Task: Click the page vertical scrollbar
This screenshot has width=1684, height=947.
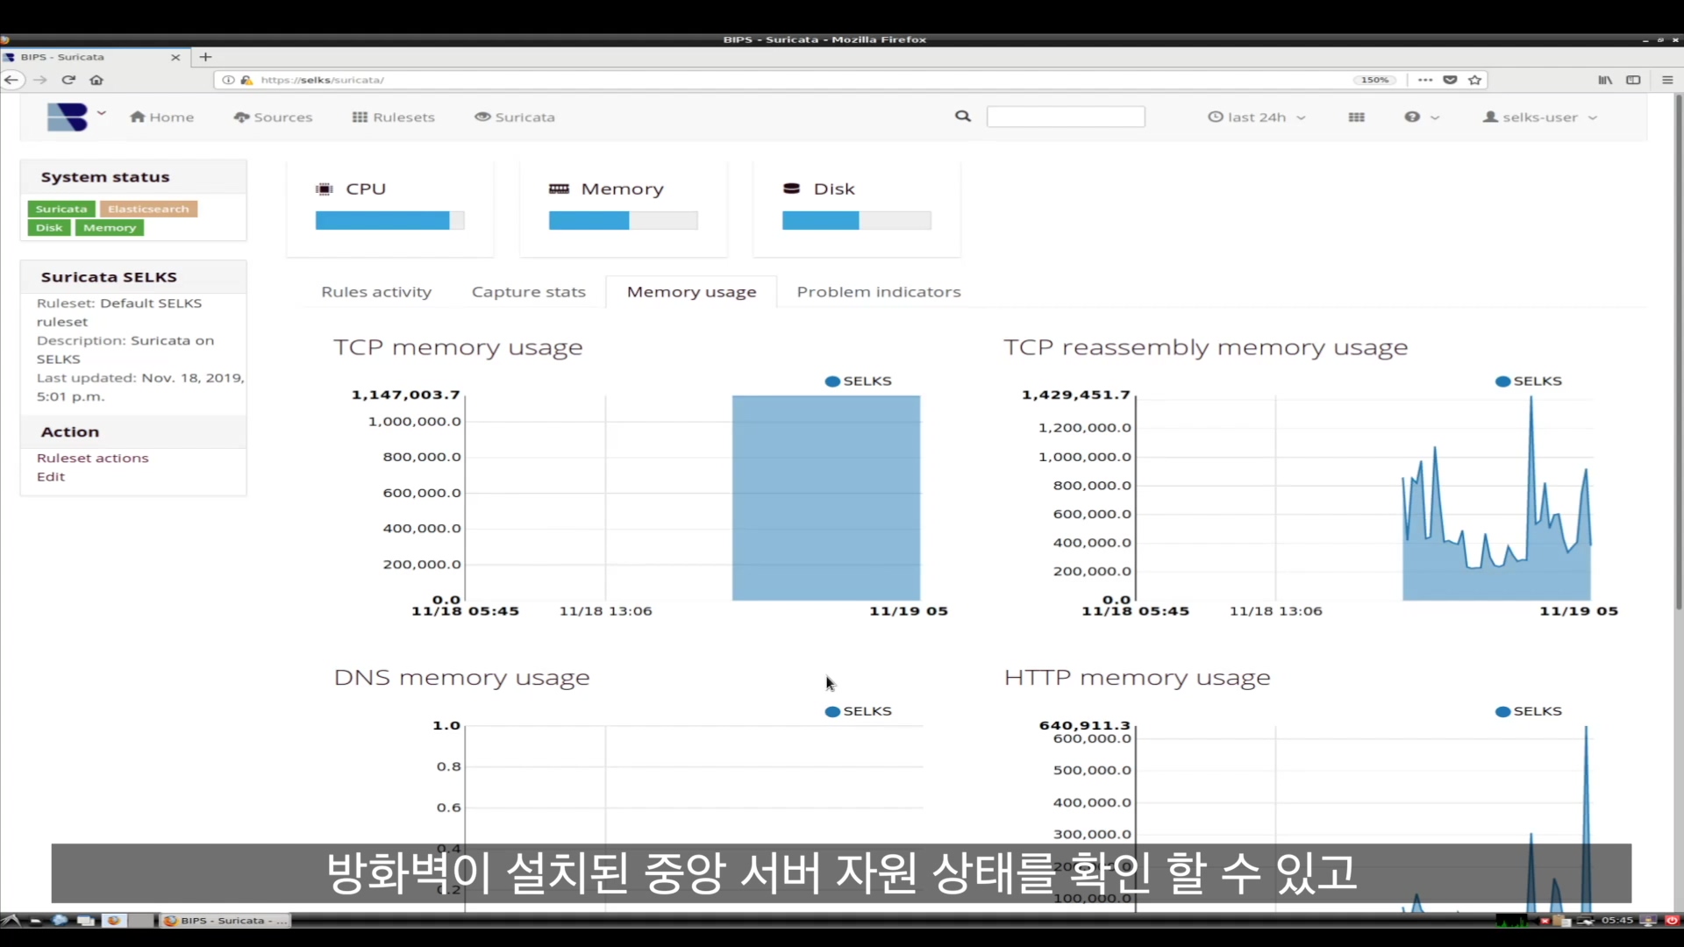Action: click(1679, 351)
